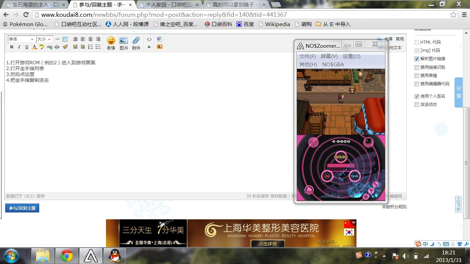Tap the Wi-Fi button in the C-Gear
Screen dimensions: 470x264
355,176
